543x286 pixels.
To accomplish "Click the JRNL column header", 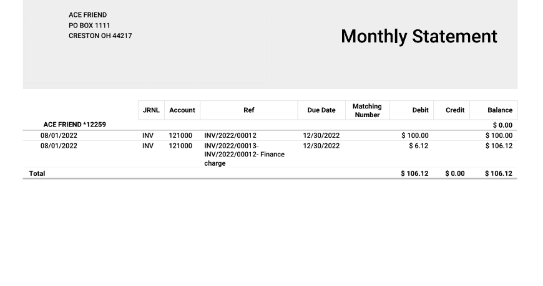I will pos(151,110).
